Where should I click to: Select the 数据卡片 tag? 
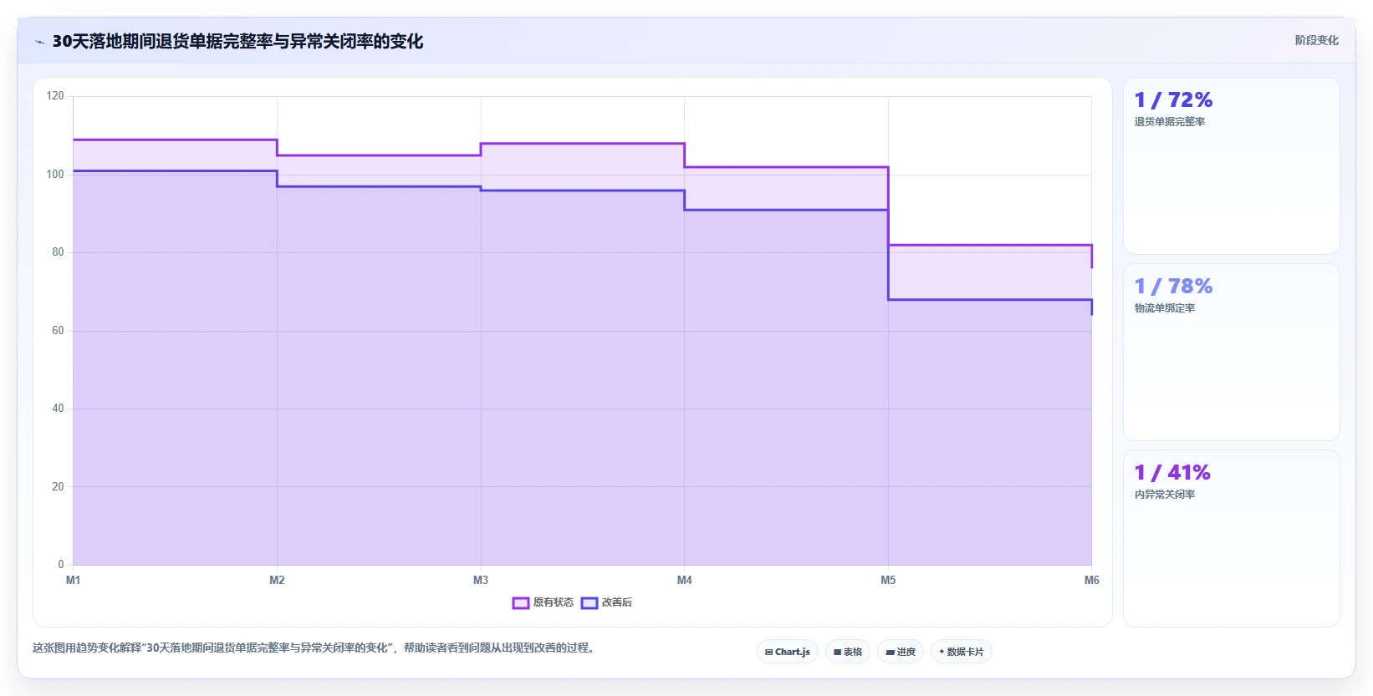coord(962,652)
